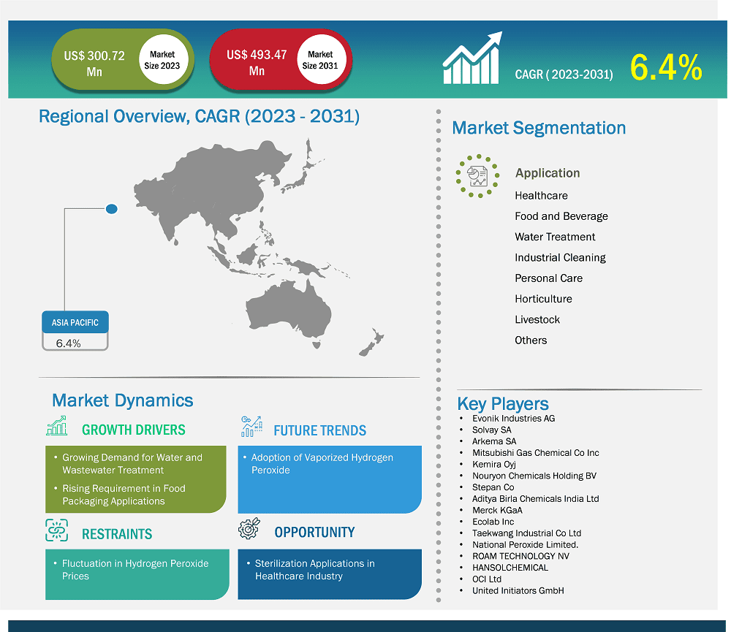Viewport: 731px width, 632px height.
Task: Click the Healthcare application item
Action: 541,196
